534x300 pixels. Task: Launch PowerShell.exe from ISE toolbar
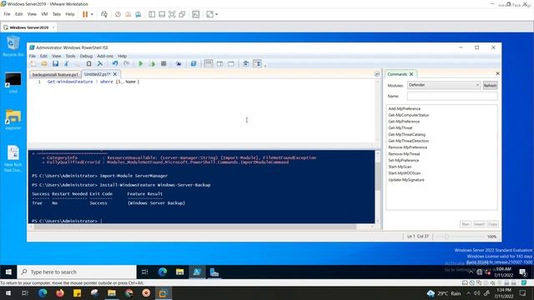(x=193, y=63)
